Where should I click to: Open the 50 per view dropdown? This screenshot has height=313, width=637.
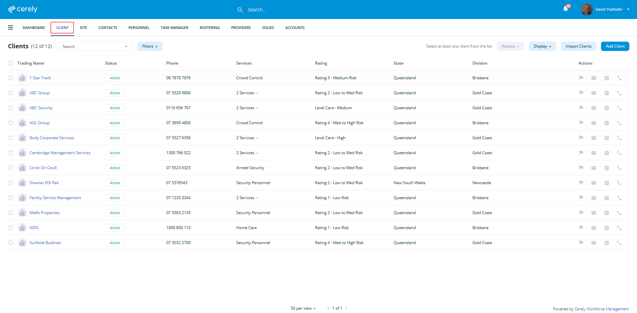pos(303,308)
